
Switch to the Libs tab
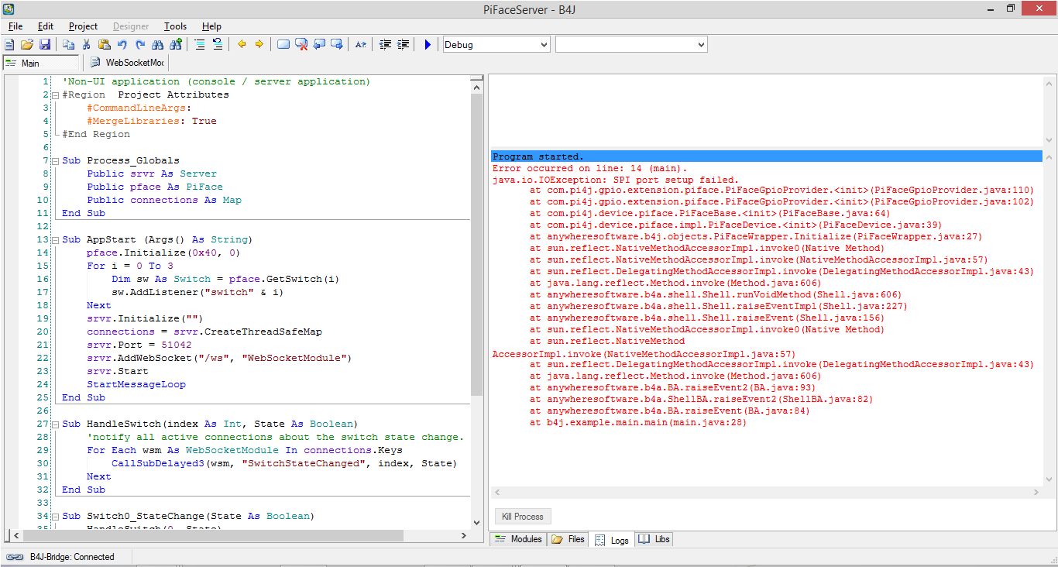tap(654, 539)
